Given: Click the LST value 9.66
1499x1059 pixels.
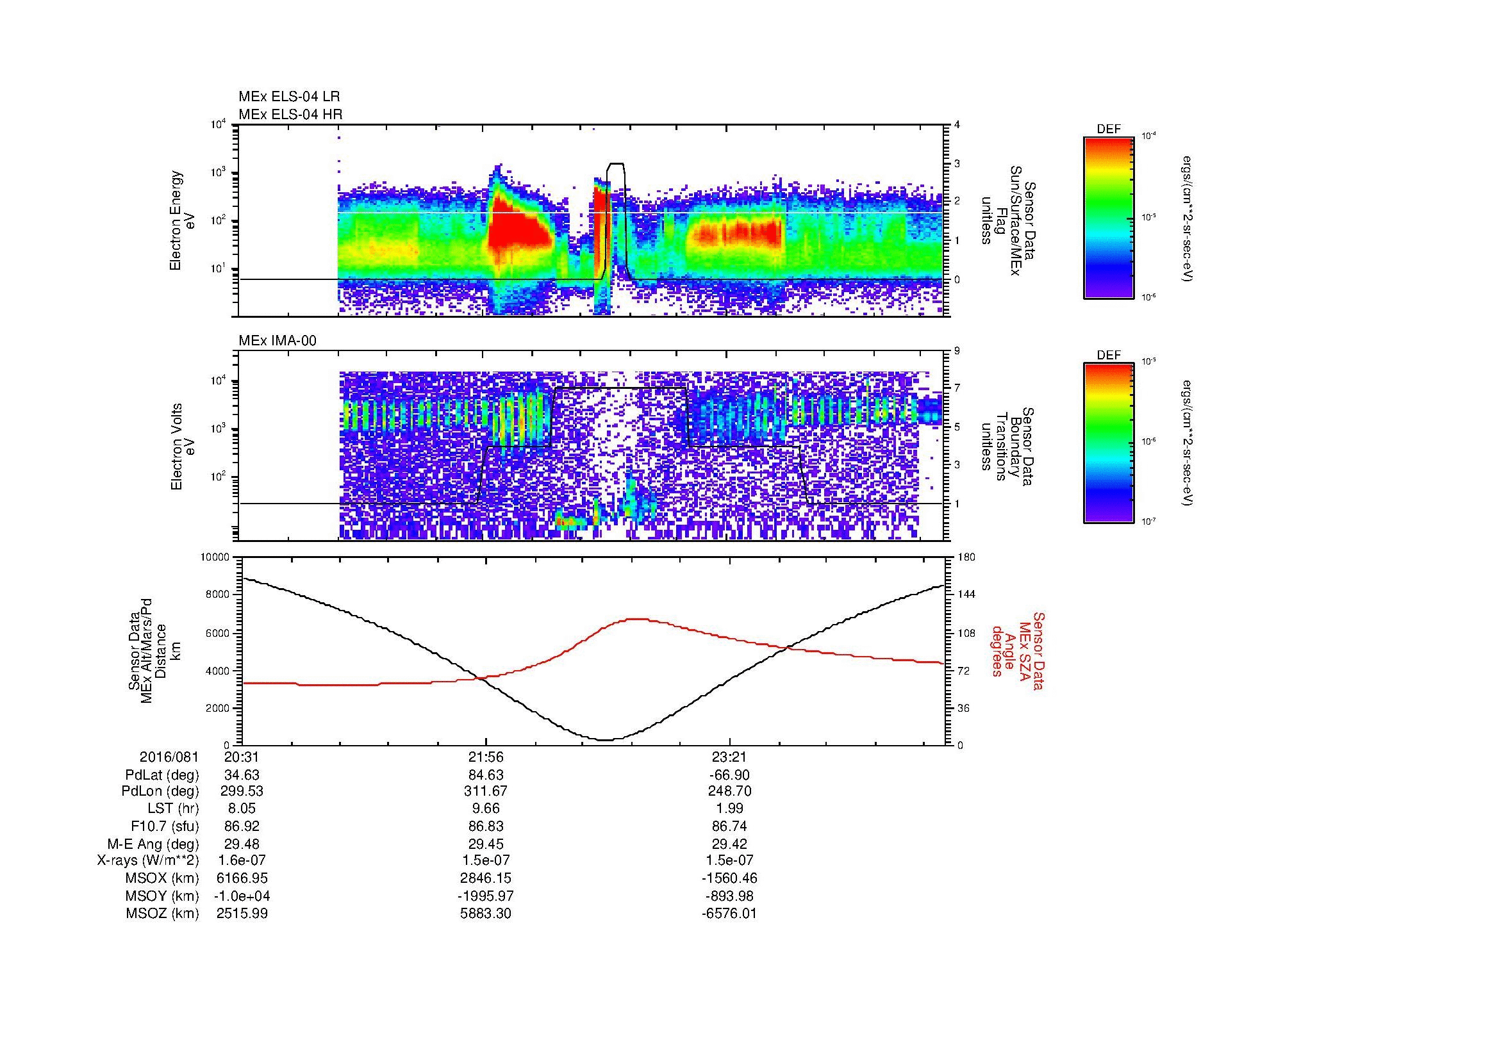Looking at the screenshot, I should pos(485,809).
